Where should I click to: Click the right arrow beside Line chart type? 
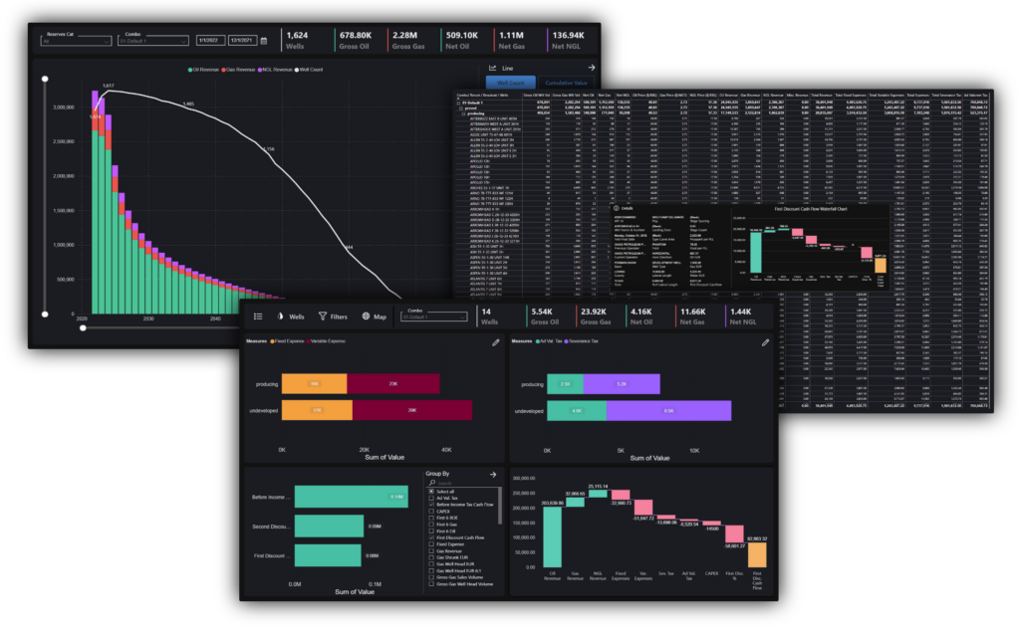click(x=592, y=68)
